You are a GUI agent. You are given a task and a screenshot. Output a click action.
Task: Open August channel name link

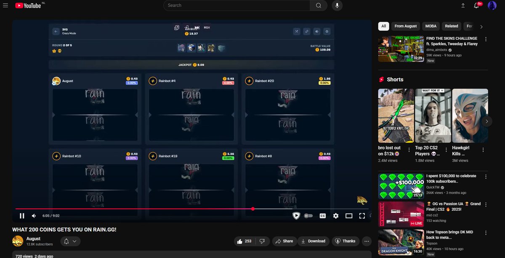34,239
